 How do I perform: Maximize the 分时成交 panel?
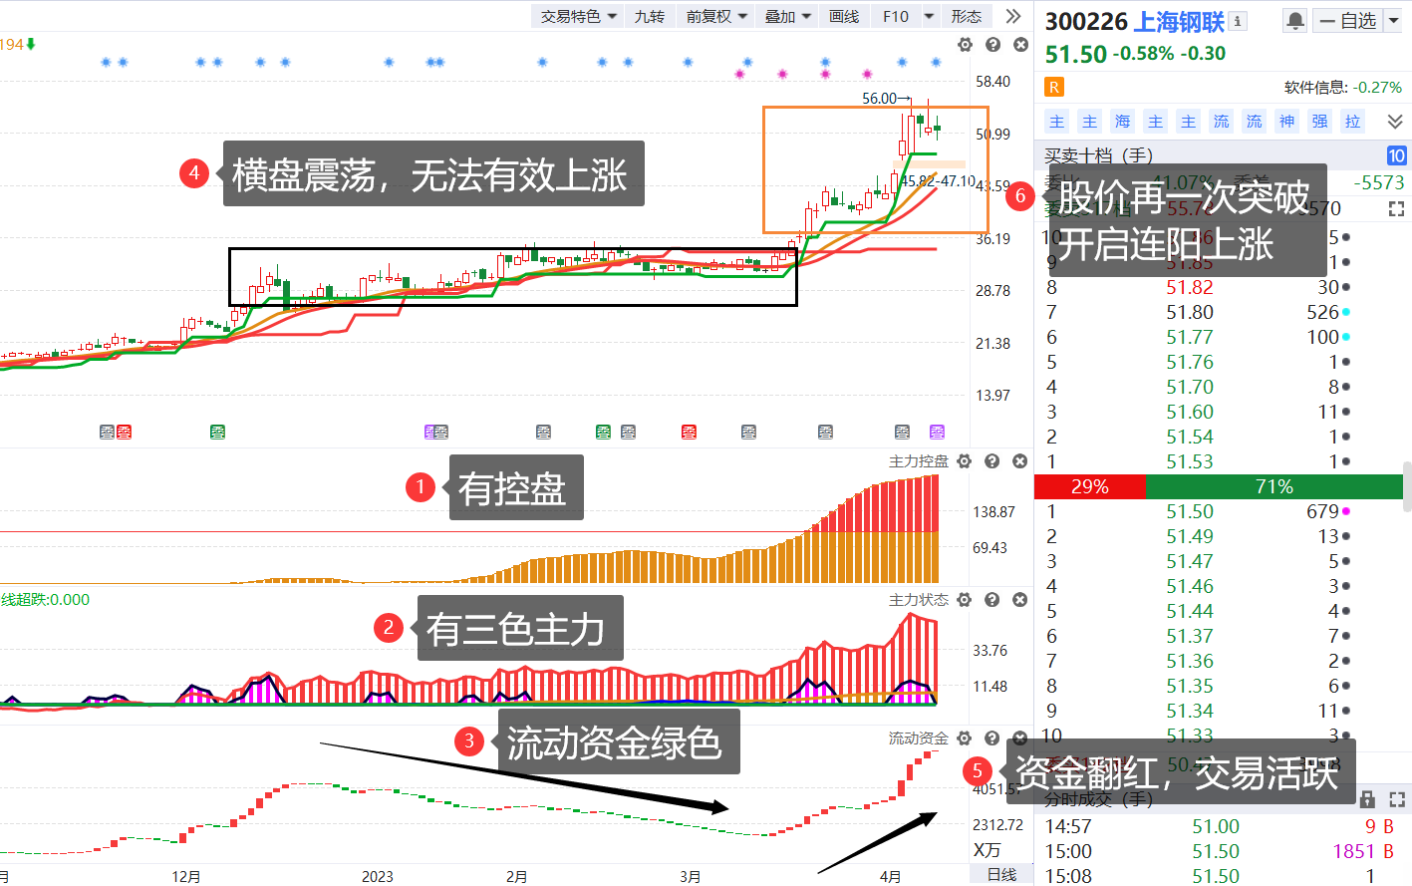[x=1396, y=799]
